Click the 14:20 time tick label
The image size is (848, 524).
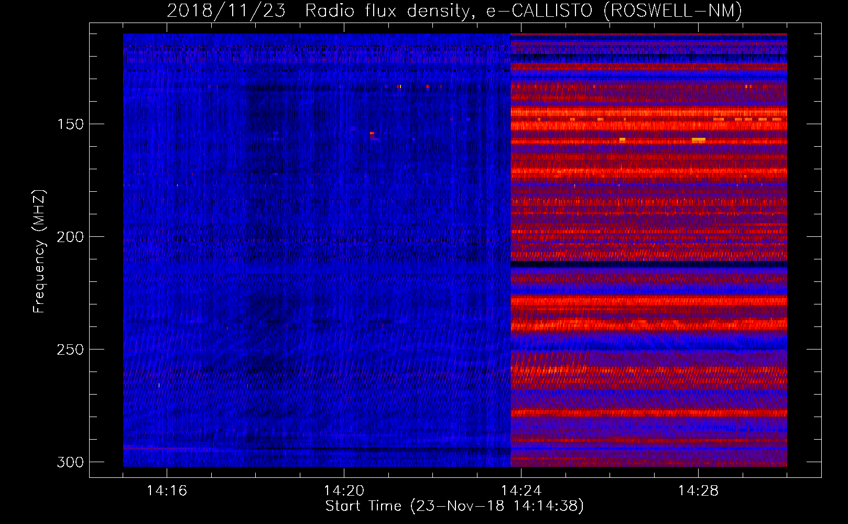(344, 491)
